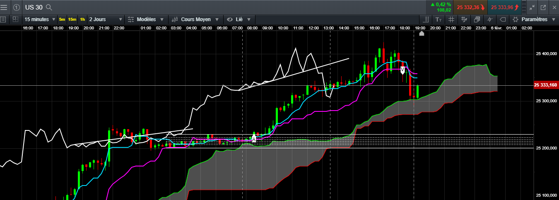Image resolution: width=559 pixels, height=200 pixels.
Task: Click the price label tag icon
Action: click(503, 19)
